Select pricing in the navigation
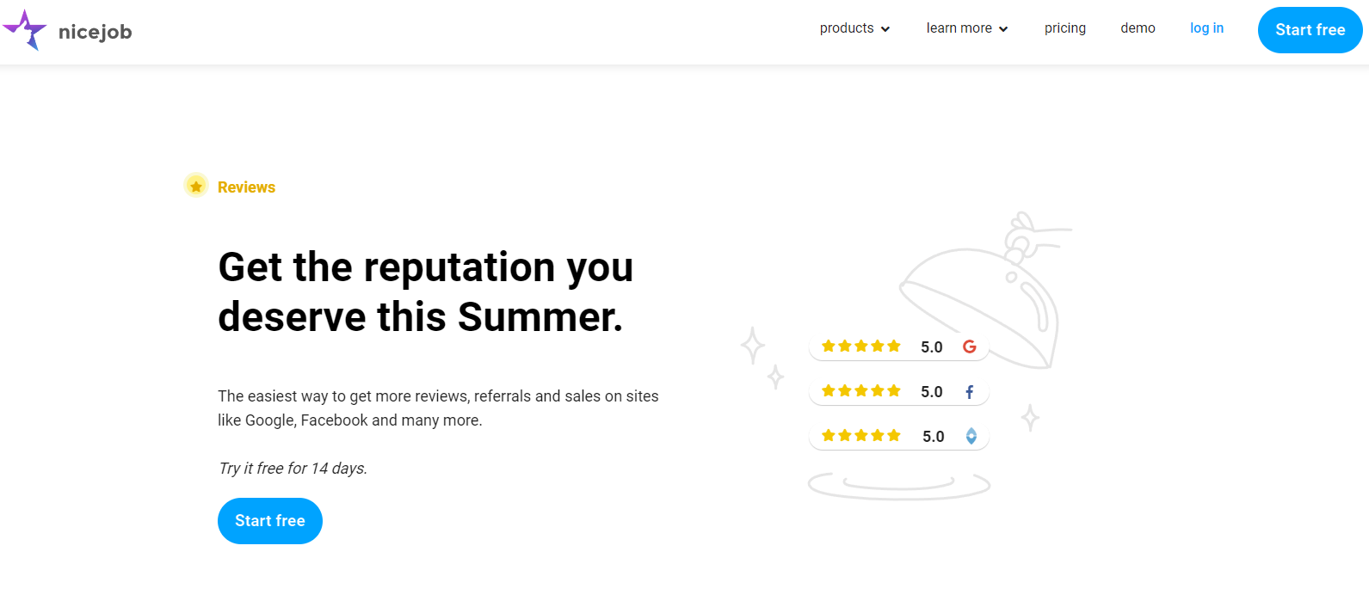Screen dimensions: 1369x607 click(x=1065, y=28)
